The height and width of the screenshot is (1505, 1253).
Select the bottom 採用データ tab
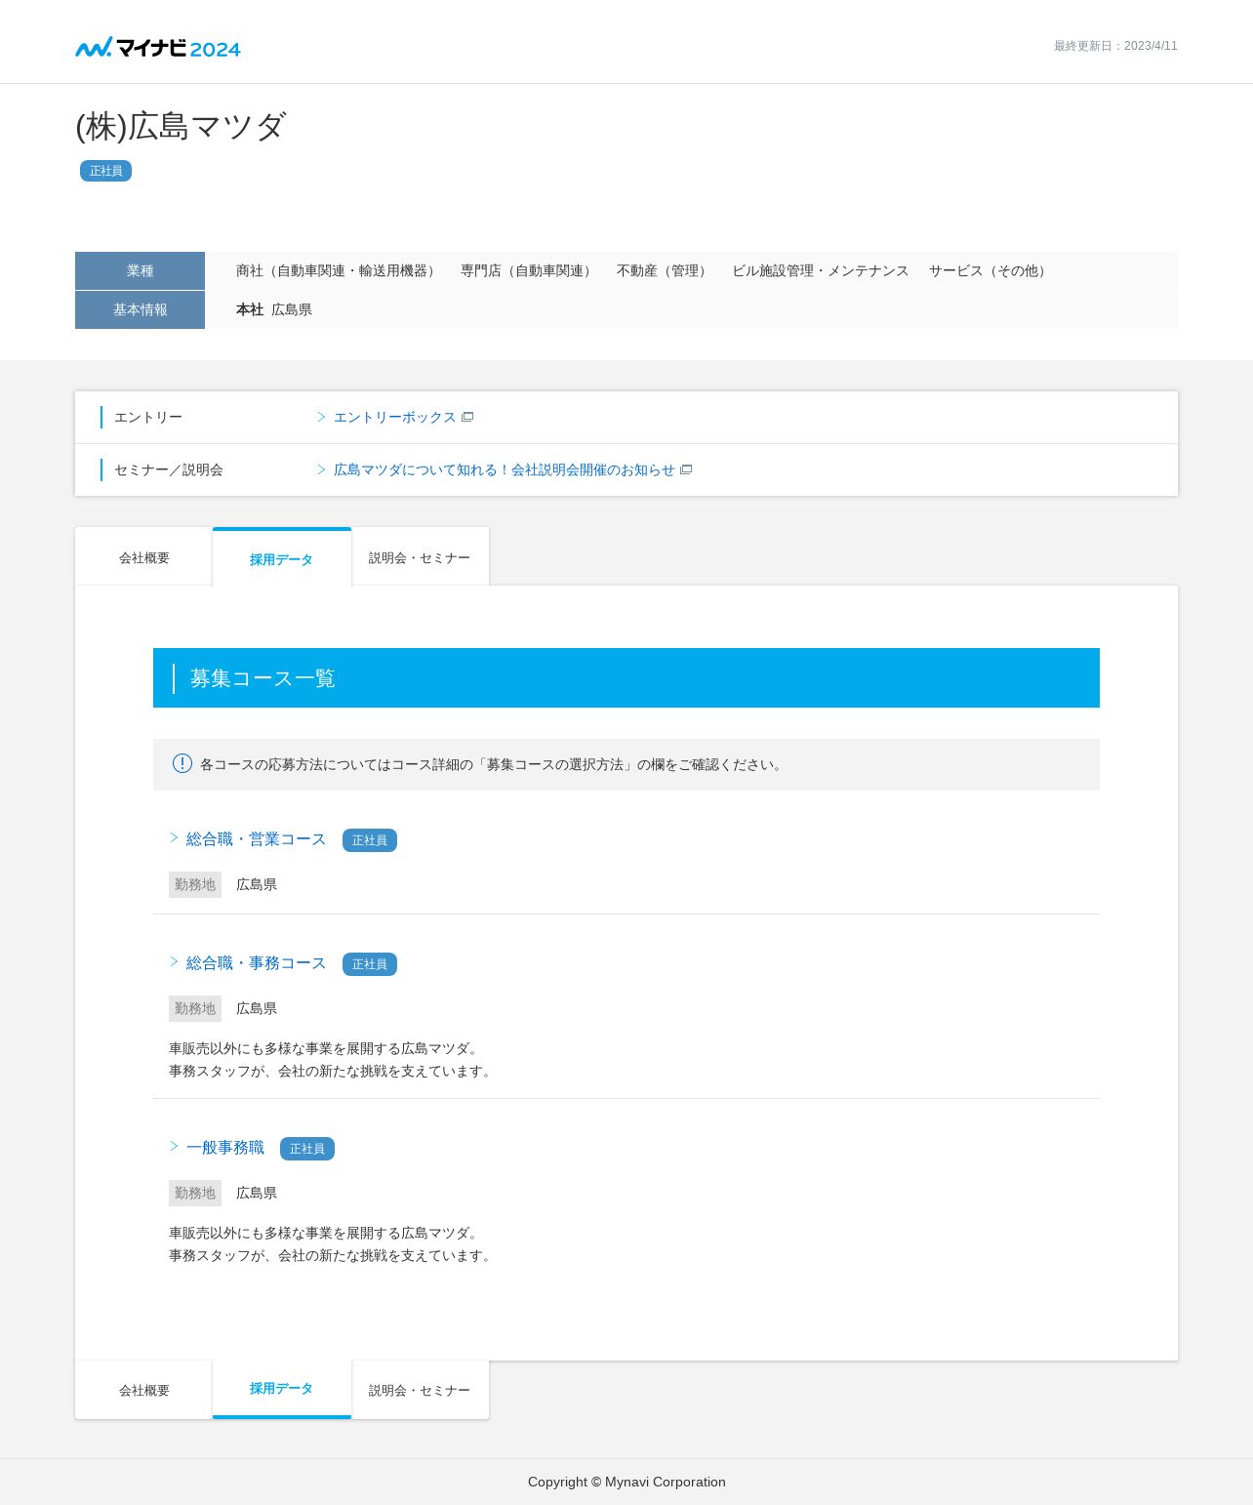click(281, 1389)
